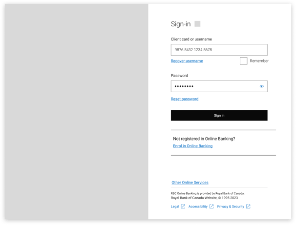Focus the Client card or username field
The image size is (296, 225).
(219, 50)
